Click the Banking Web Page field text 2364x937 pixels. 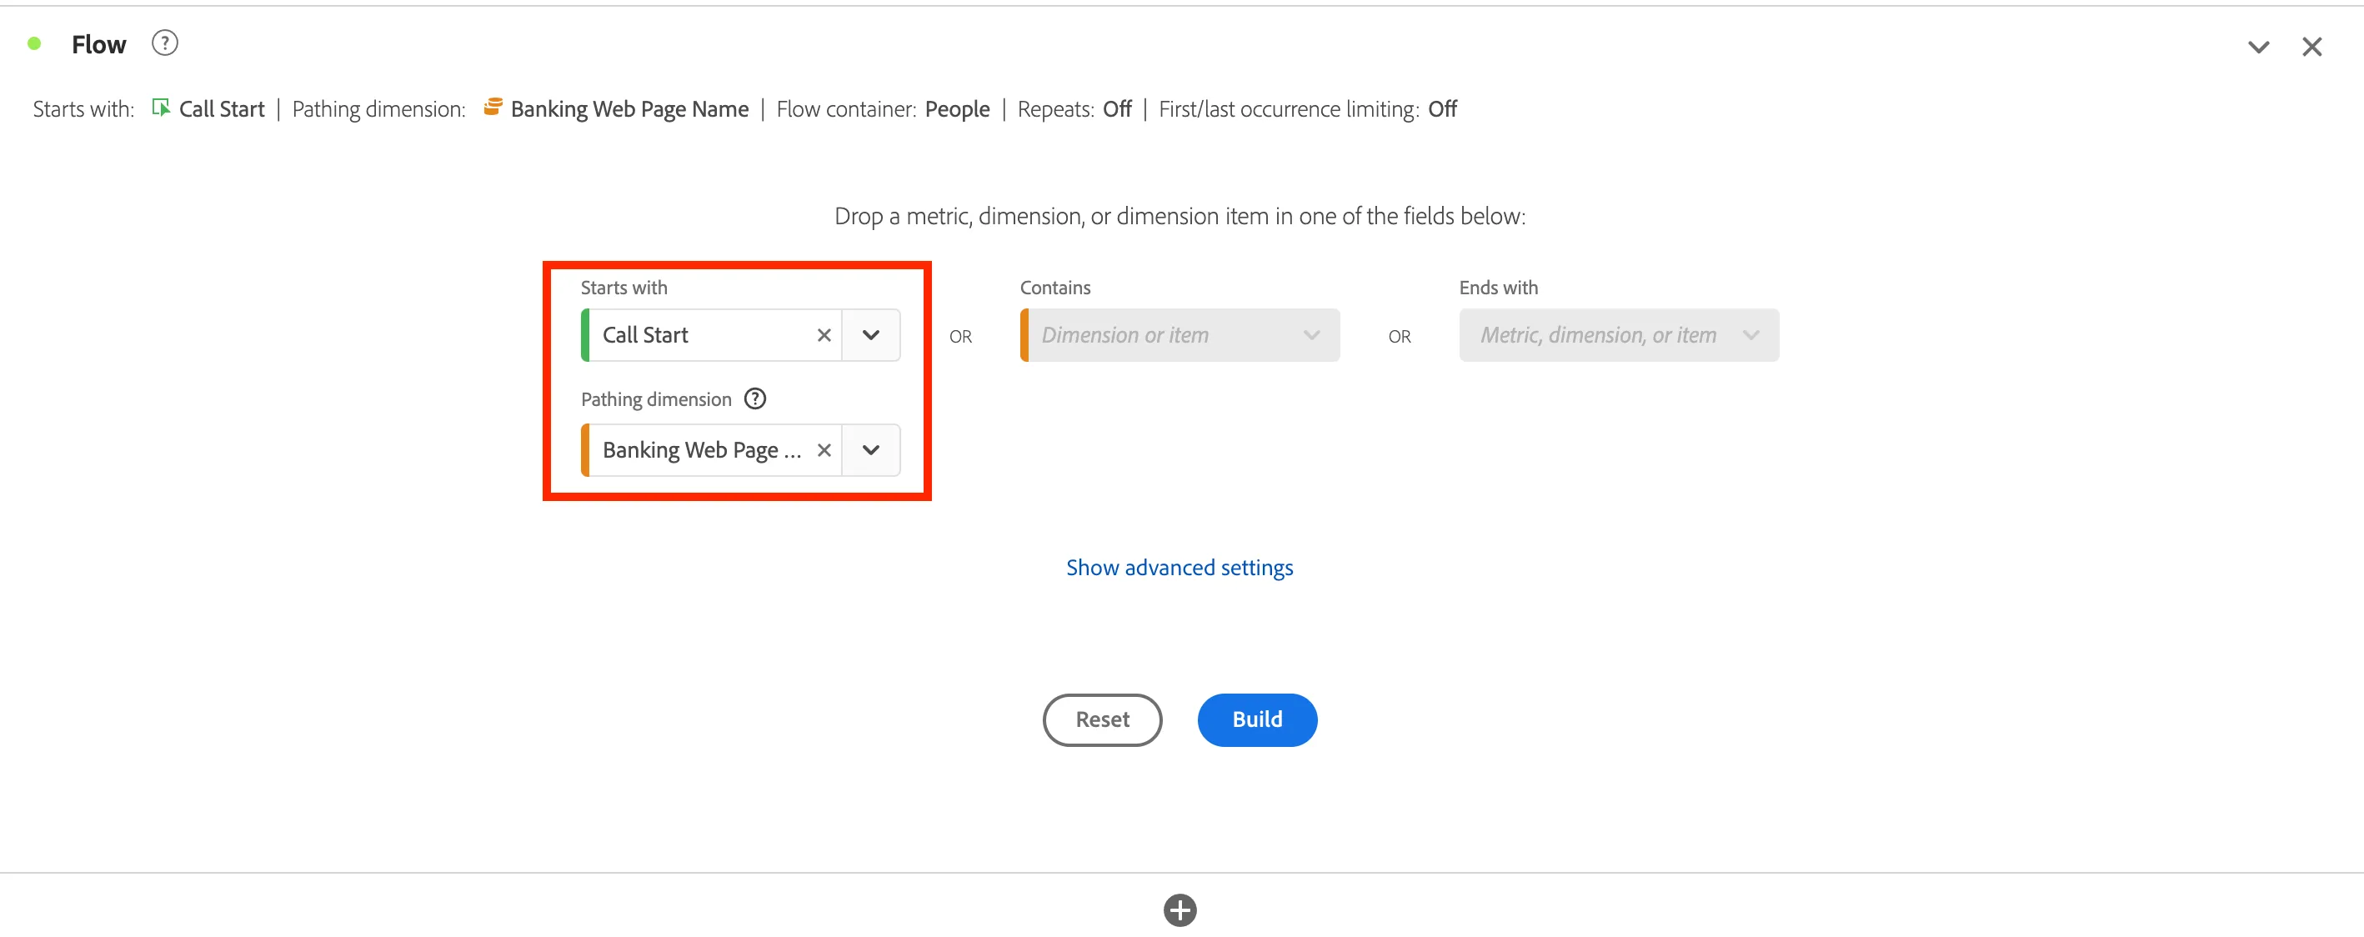[701, 449]
